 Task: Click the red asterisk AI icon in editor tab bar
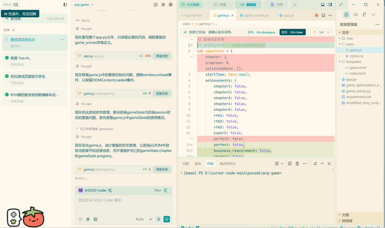316,15
